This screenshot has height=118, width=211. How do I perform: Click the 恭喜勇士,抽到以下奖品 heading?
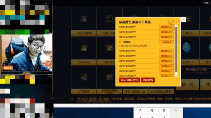point(135,22)
